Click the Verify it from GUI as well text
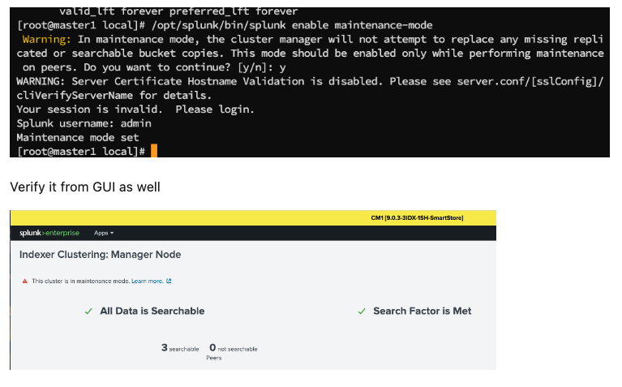This screenshot has height=387, width=622. coord(85,187)
